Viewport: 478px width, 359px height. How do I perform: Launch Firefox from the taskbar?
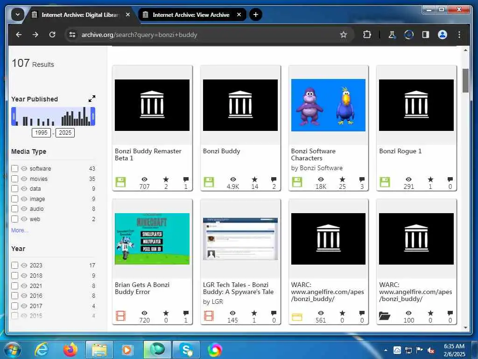pos(70,350)
